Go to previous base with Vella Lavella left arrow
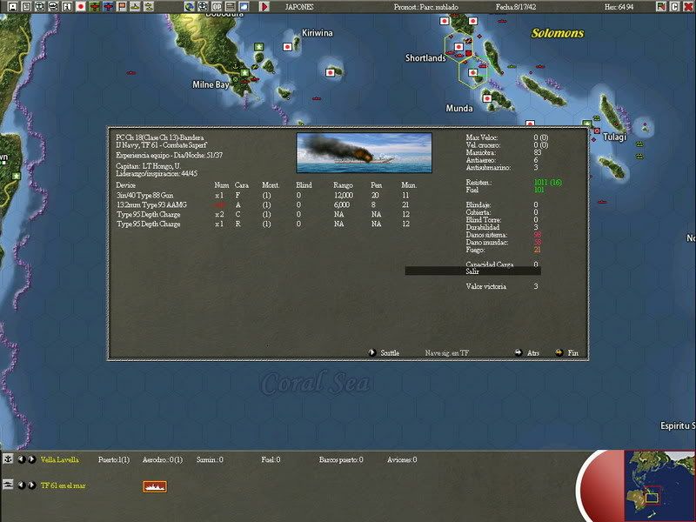The height and width of the screenshot is (522, 696). click(21, 459)
